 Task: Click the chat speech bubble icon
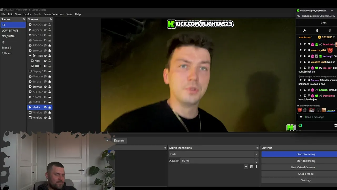coord(330,31)
